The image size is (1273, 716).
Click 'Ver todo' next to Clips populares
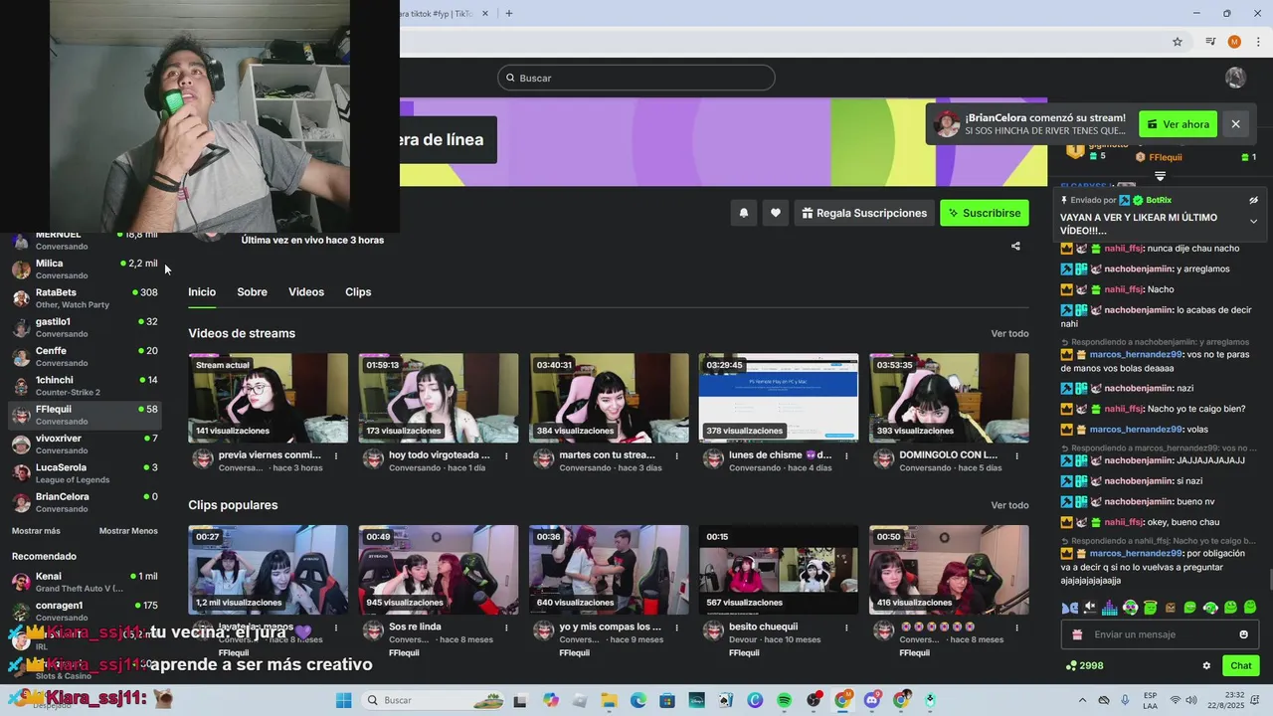click(x=1009, y=505)
